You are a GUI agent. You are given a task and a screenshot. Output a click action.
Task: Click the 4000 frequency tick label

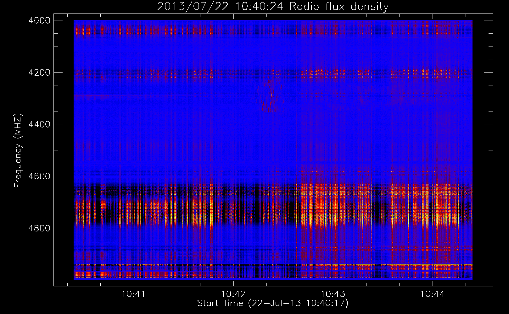tap(39, 20)
